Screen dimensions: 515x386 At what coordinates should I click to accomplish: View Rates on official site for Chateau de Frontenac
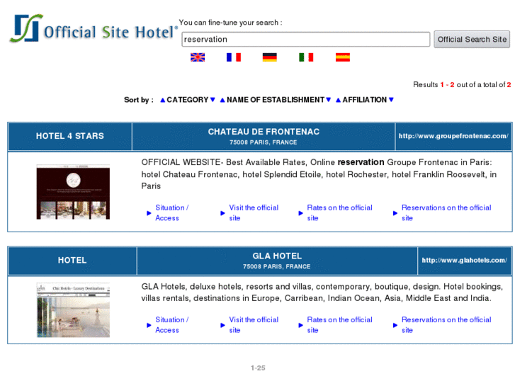(339, 213)
